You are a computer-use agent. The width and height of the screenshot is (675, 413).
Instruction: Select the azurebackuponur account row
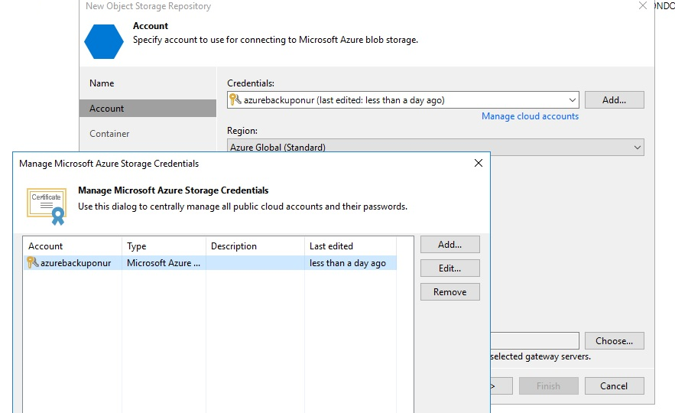(210, 262)
